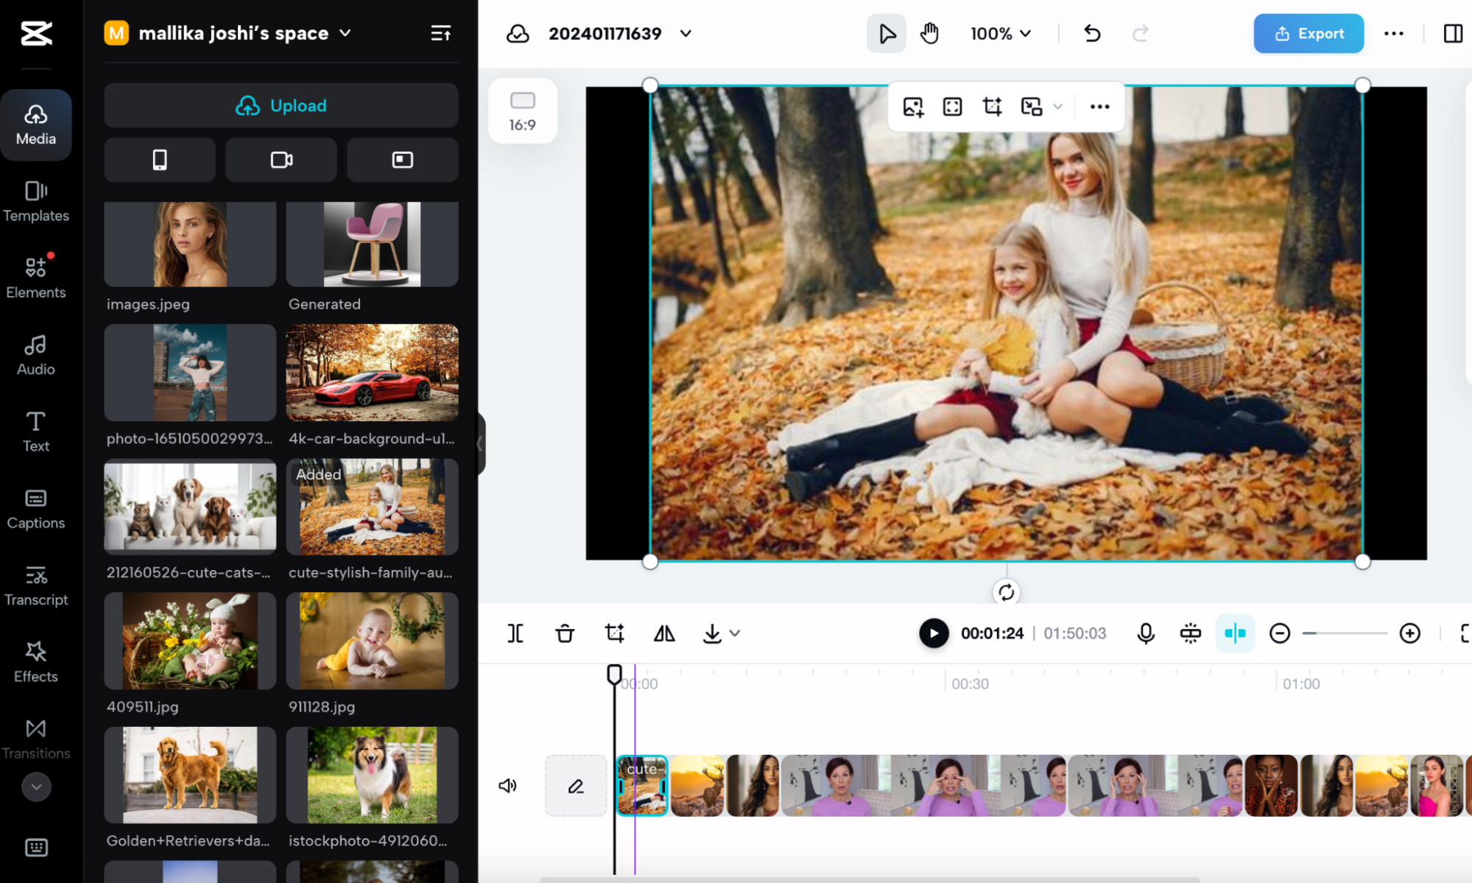Click the microphone record voiceover icon
Screen dimensions: 1472x883
click(x=1145, y=633)
